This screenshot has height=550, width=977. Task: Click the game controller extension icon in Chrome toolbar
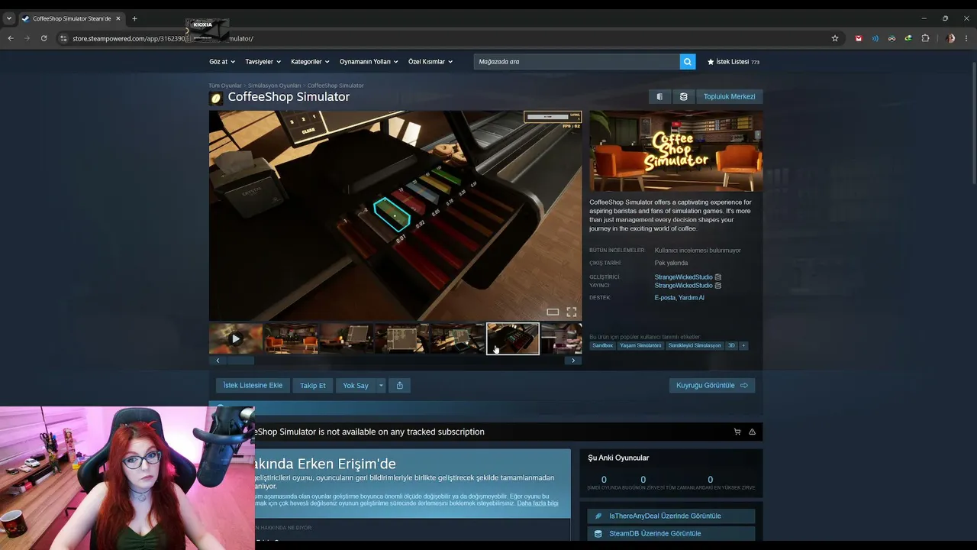tap(892, 38)
